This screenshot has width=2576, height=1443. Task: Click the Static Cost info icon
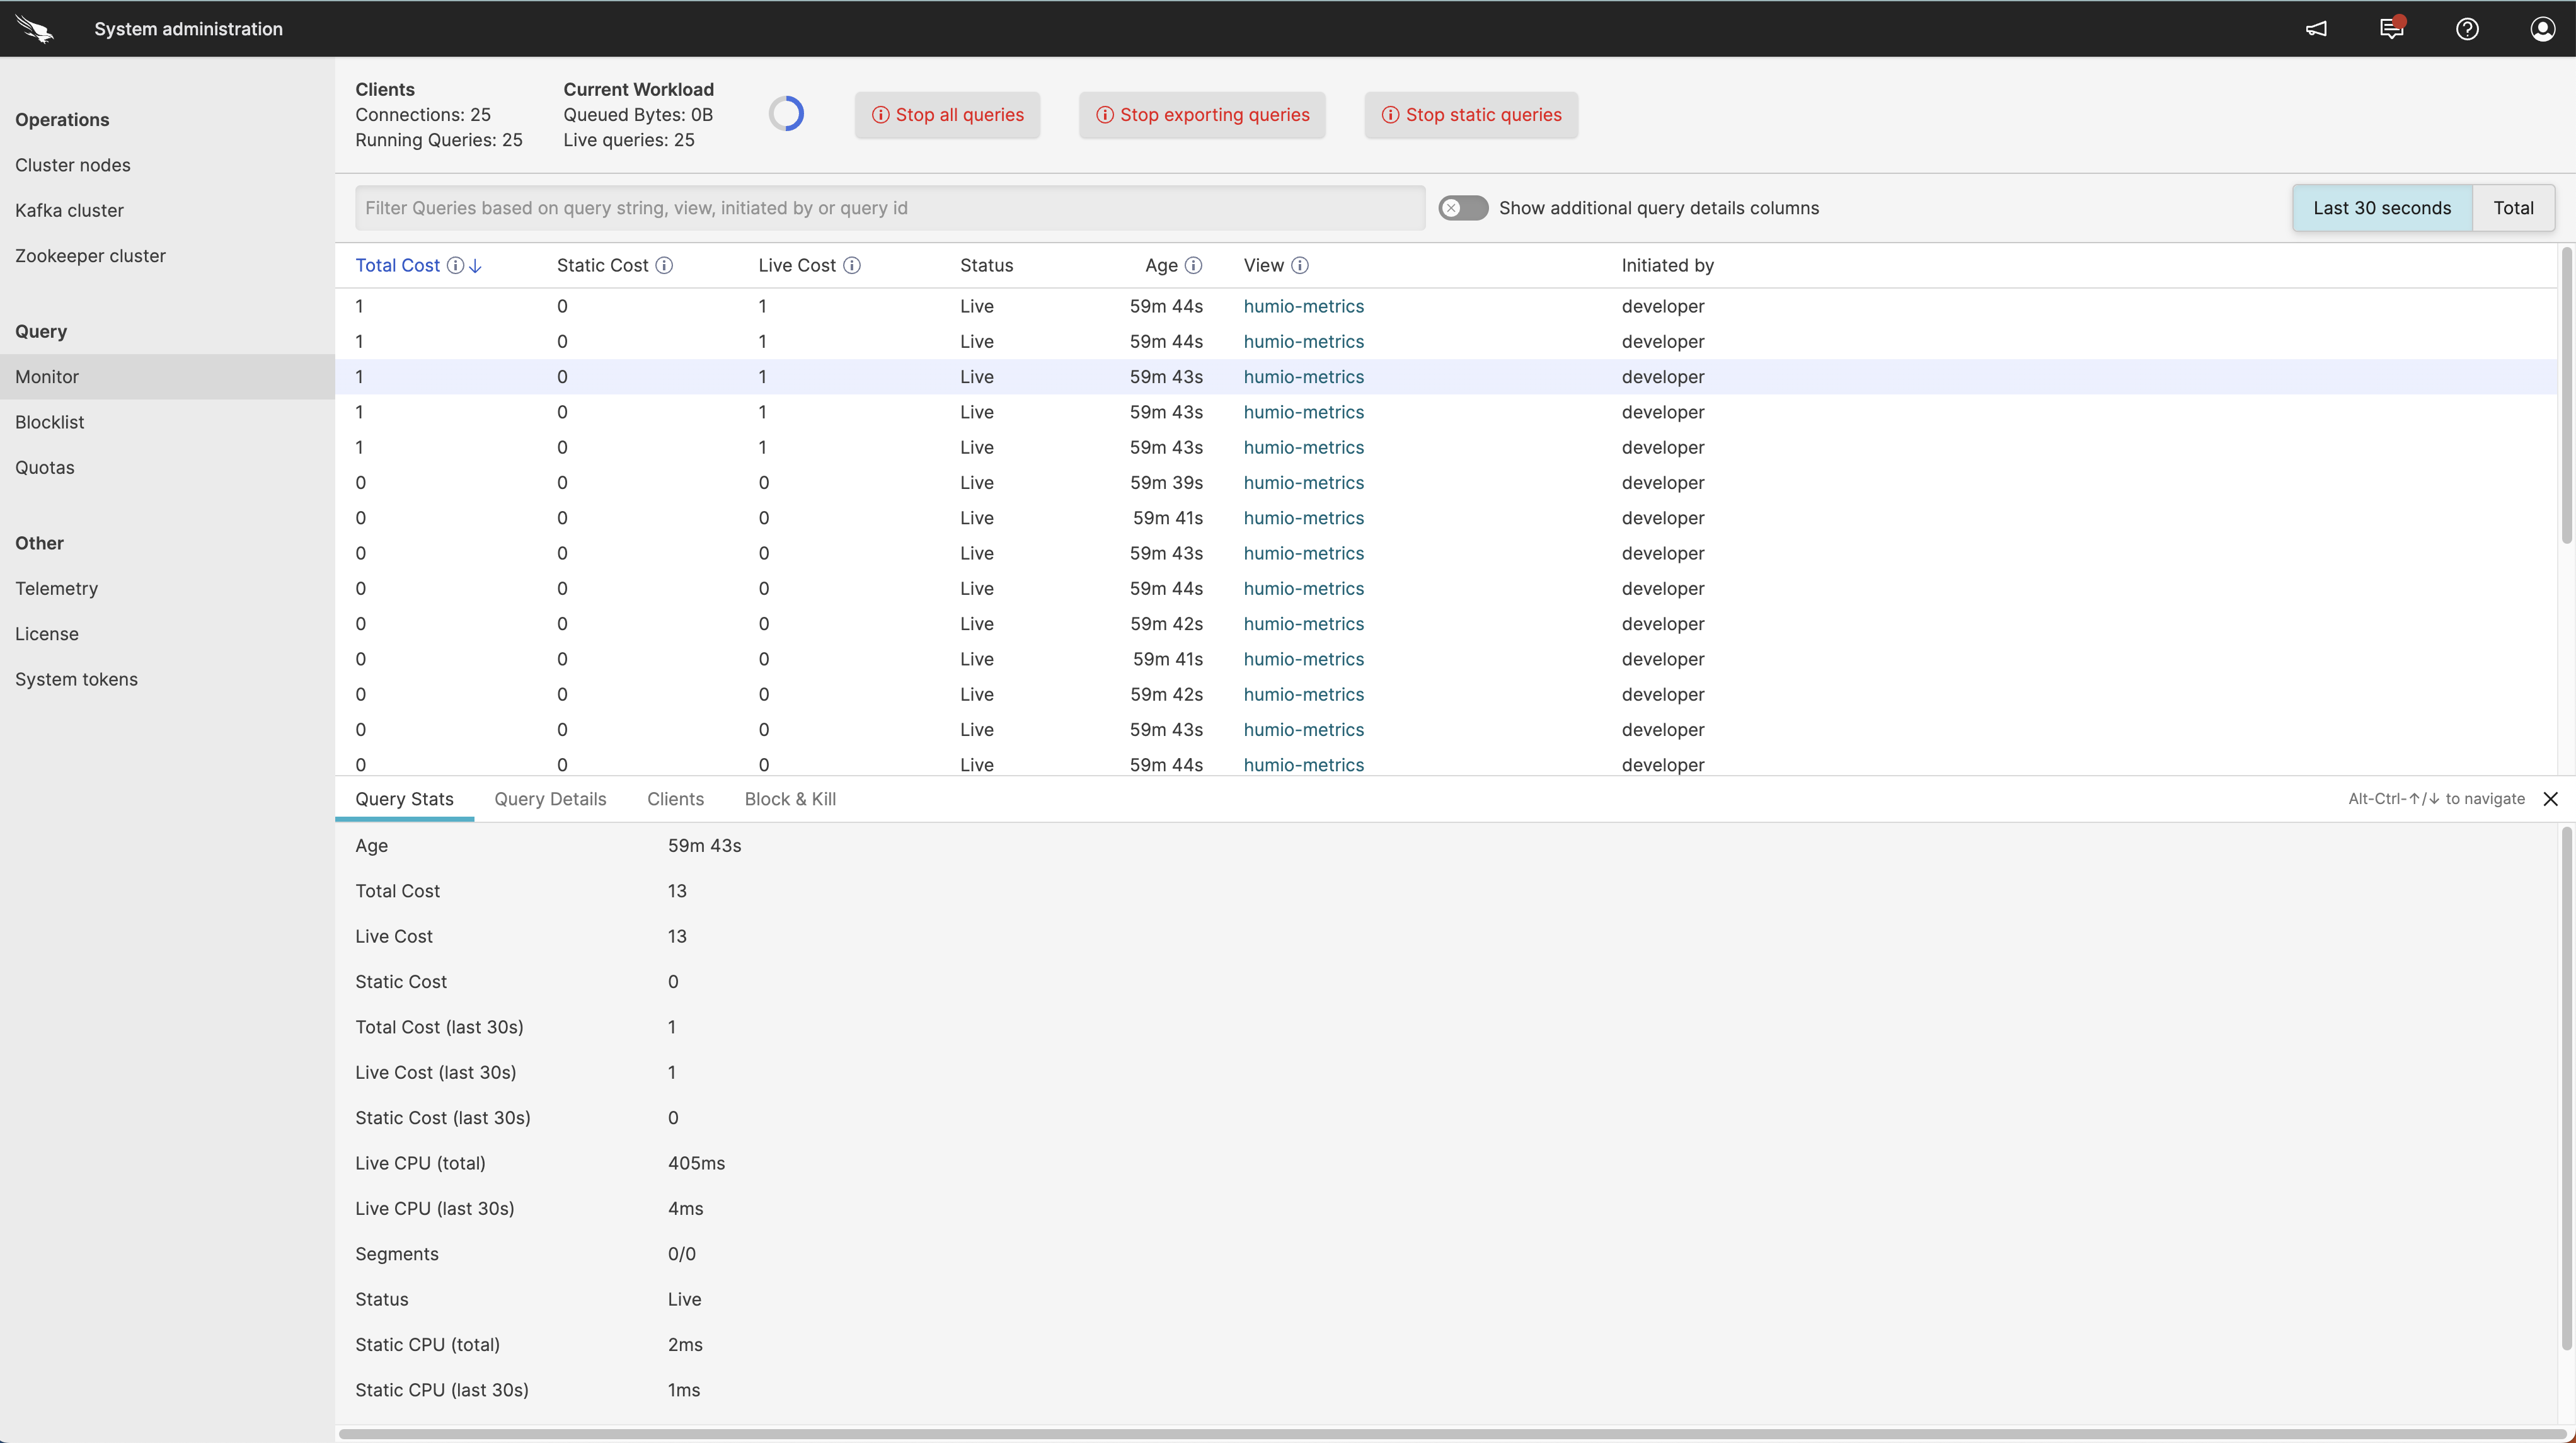point(664,265)
